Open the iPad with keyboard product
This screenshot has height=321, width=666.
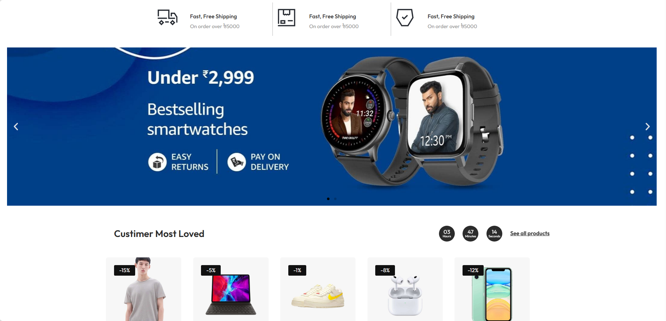click(231, 289)
